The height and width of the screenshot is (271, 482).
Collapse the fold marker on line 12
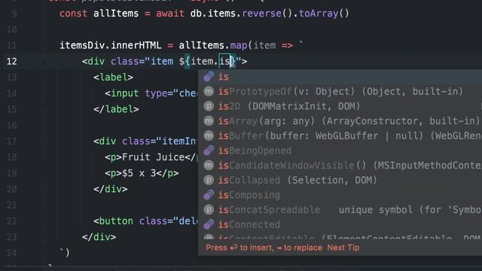coord(44,62)
